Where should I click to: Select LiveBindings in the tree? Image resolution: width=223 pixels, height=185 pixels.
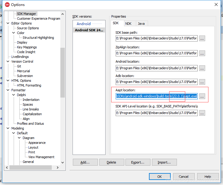coord(20,57)
